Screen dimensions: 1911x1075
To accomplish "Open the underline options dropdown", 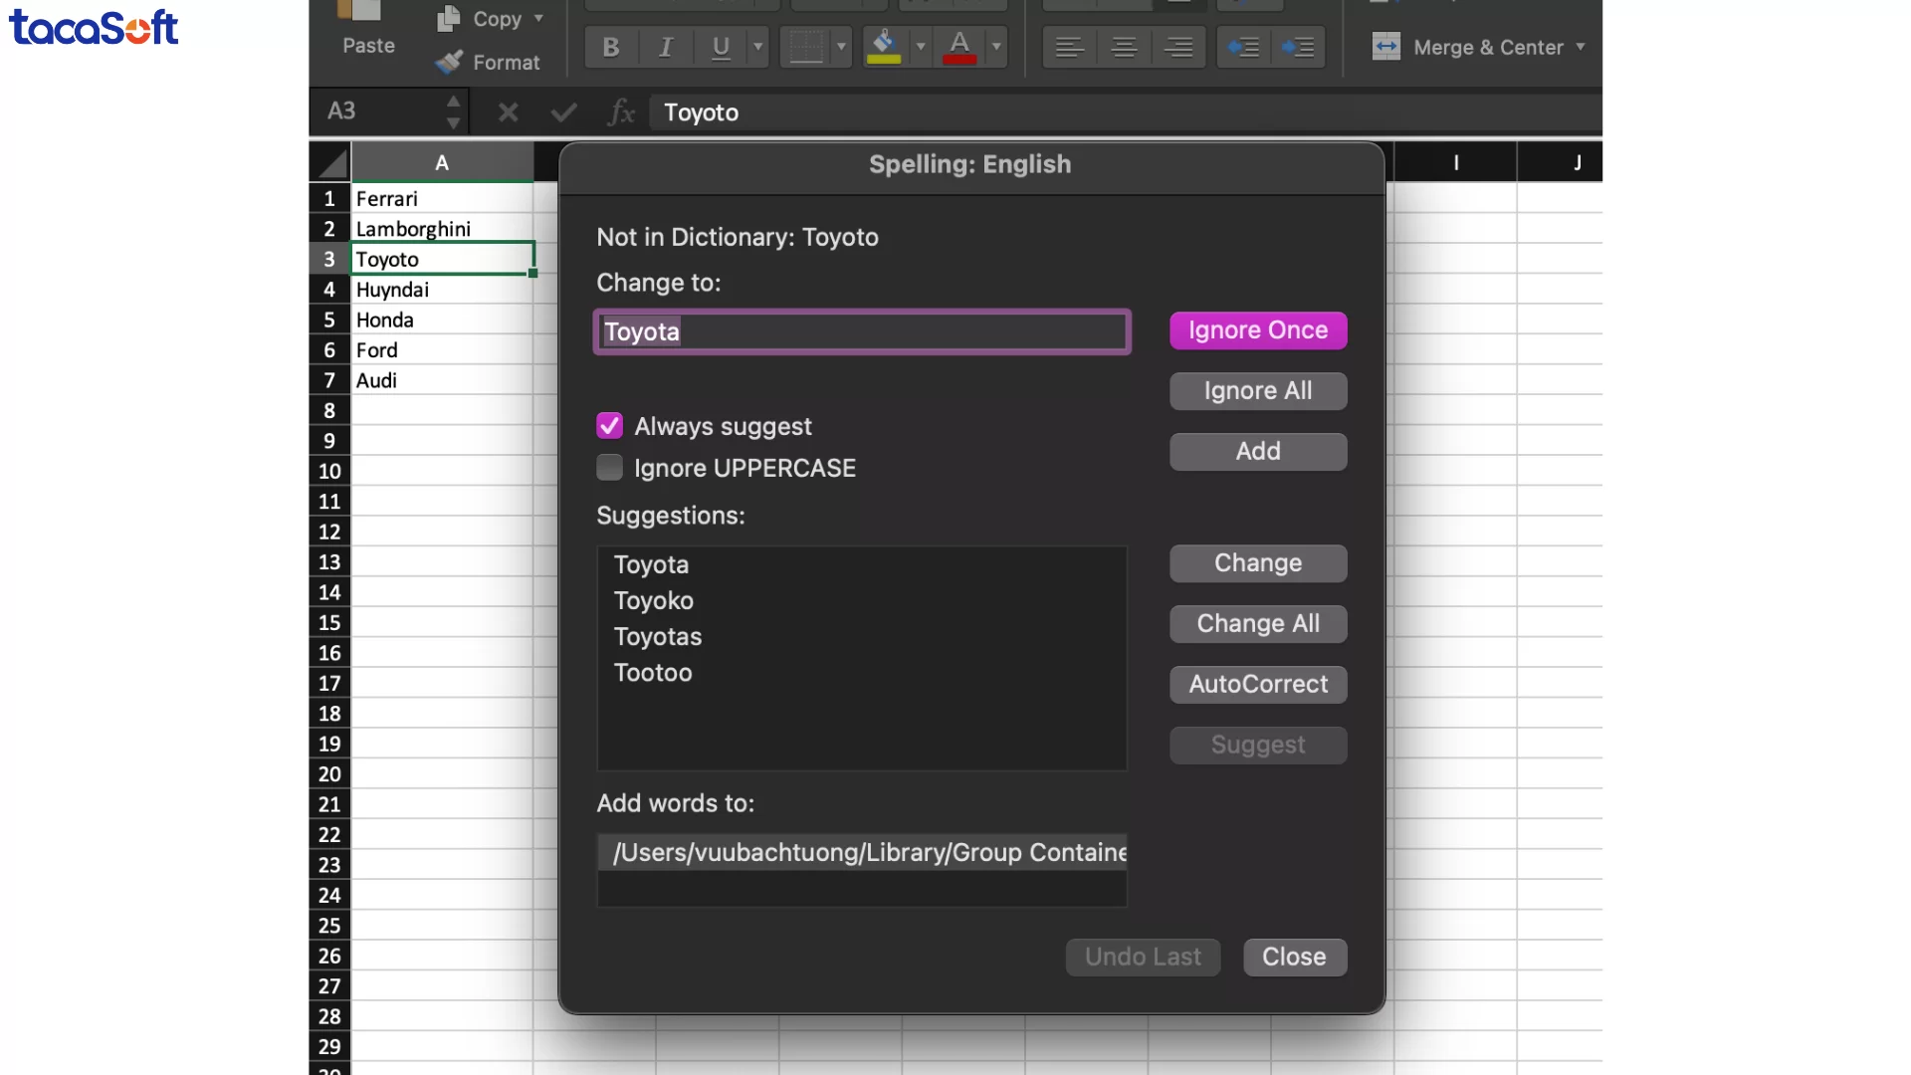I will click(x=757, y=47).
